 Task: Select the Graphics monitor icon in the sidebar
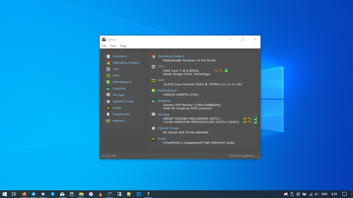(x=108, y=88)
